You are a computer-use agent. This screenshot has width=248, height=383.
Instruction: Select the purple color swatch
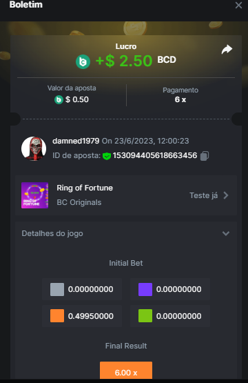(x=145, y=289)
